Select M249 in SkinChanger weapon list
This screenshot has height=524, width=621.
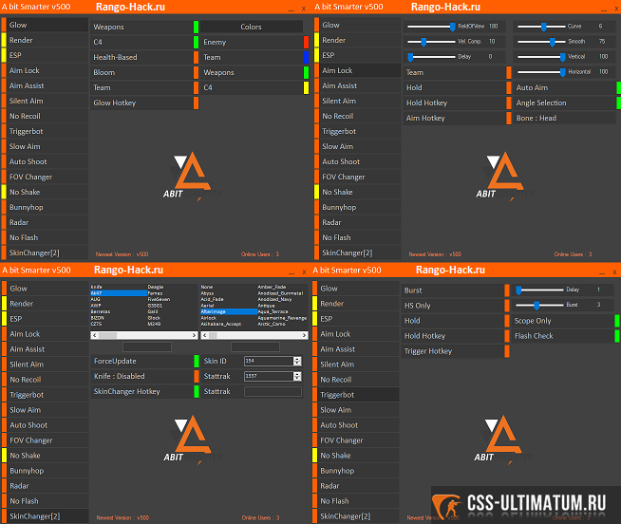point(154,324)
